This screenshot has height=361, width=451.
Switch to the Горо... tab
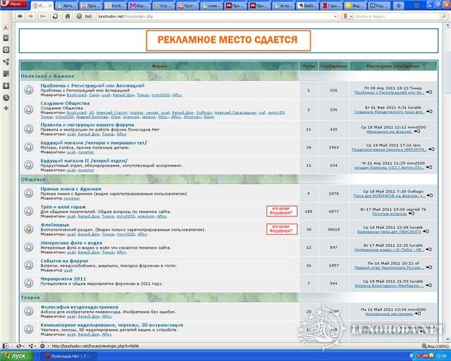pyautogui.click(x=333, y=6)
